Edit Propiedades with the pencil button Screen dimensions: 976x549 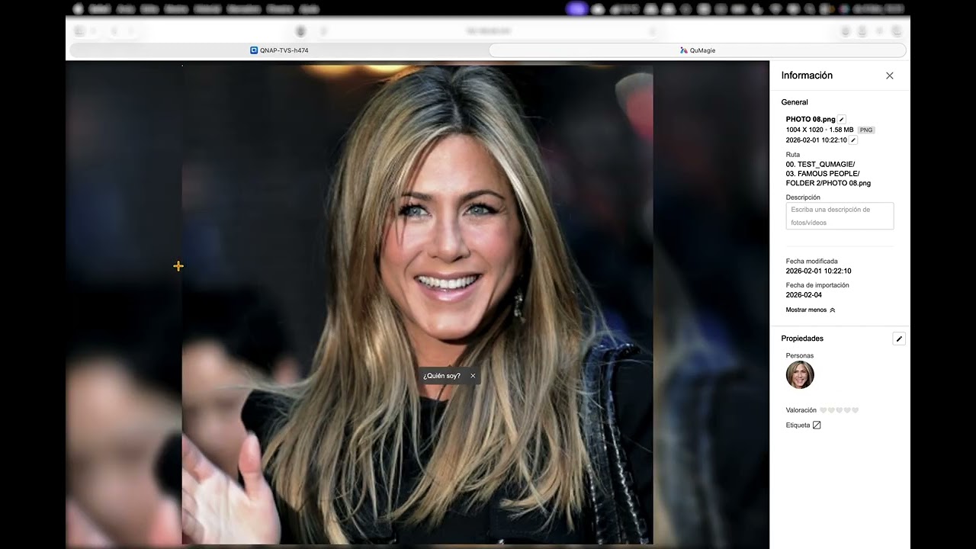click(899, 339)
